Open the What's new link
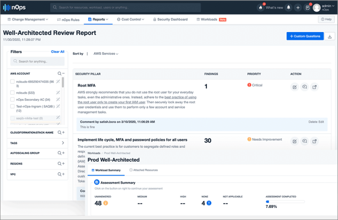The image size is (338, 220). (x=274, y=7)
